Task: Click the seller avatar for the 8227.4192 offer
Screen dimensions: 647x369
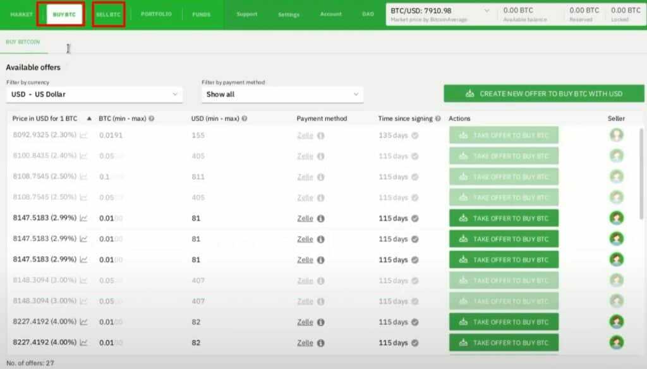Action: (616, 322)
